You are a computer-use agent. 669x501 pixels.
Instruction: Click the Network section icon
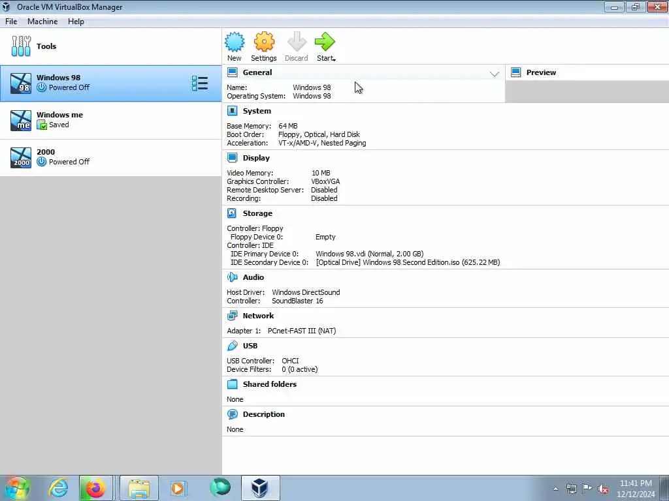tap(232, 316)
